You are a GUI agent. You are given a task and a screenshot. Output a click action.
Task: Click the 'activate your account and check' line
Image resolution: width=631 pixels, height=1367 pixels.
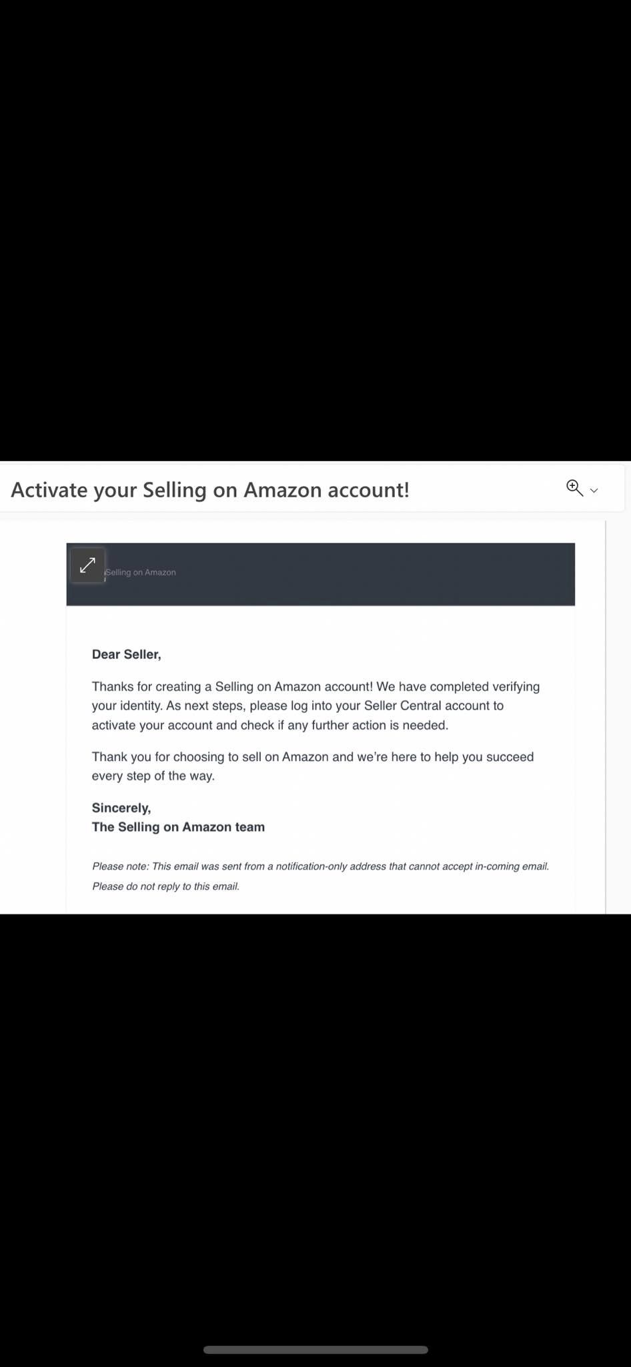click(270, 725)
